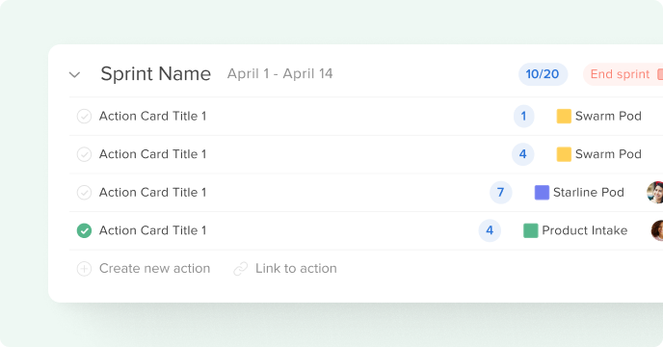Click the purple Starline Pod color square
The width and height of the screenshot is (663, 347).
542,192
